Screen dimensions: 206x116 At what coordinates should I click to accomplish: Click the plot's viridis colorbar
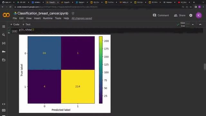coord(101,70)
